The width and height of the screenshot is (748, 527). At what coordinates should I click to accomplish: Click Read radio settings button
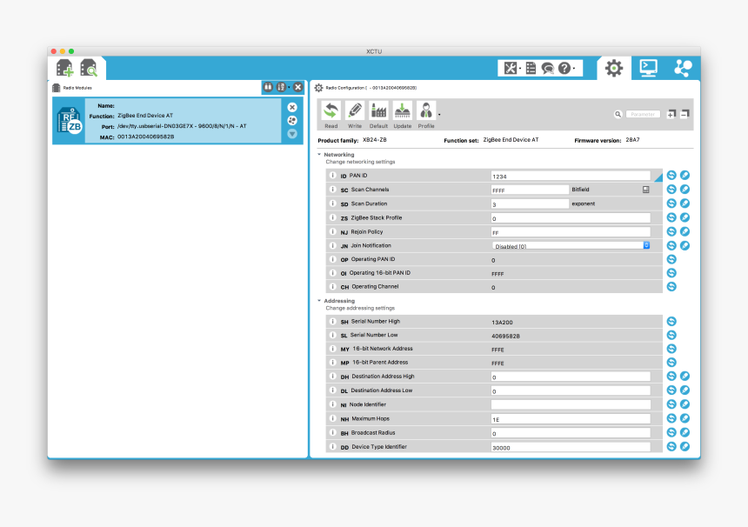coord(331,115)
